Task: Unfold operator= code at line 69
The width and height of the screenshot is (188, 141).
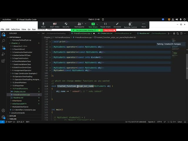Action: tap(50, 68)
